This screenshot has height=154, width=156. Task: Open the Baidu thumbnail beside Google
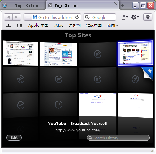[x=136, y=106]
